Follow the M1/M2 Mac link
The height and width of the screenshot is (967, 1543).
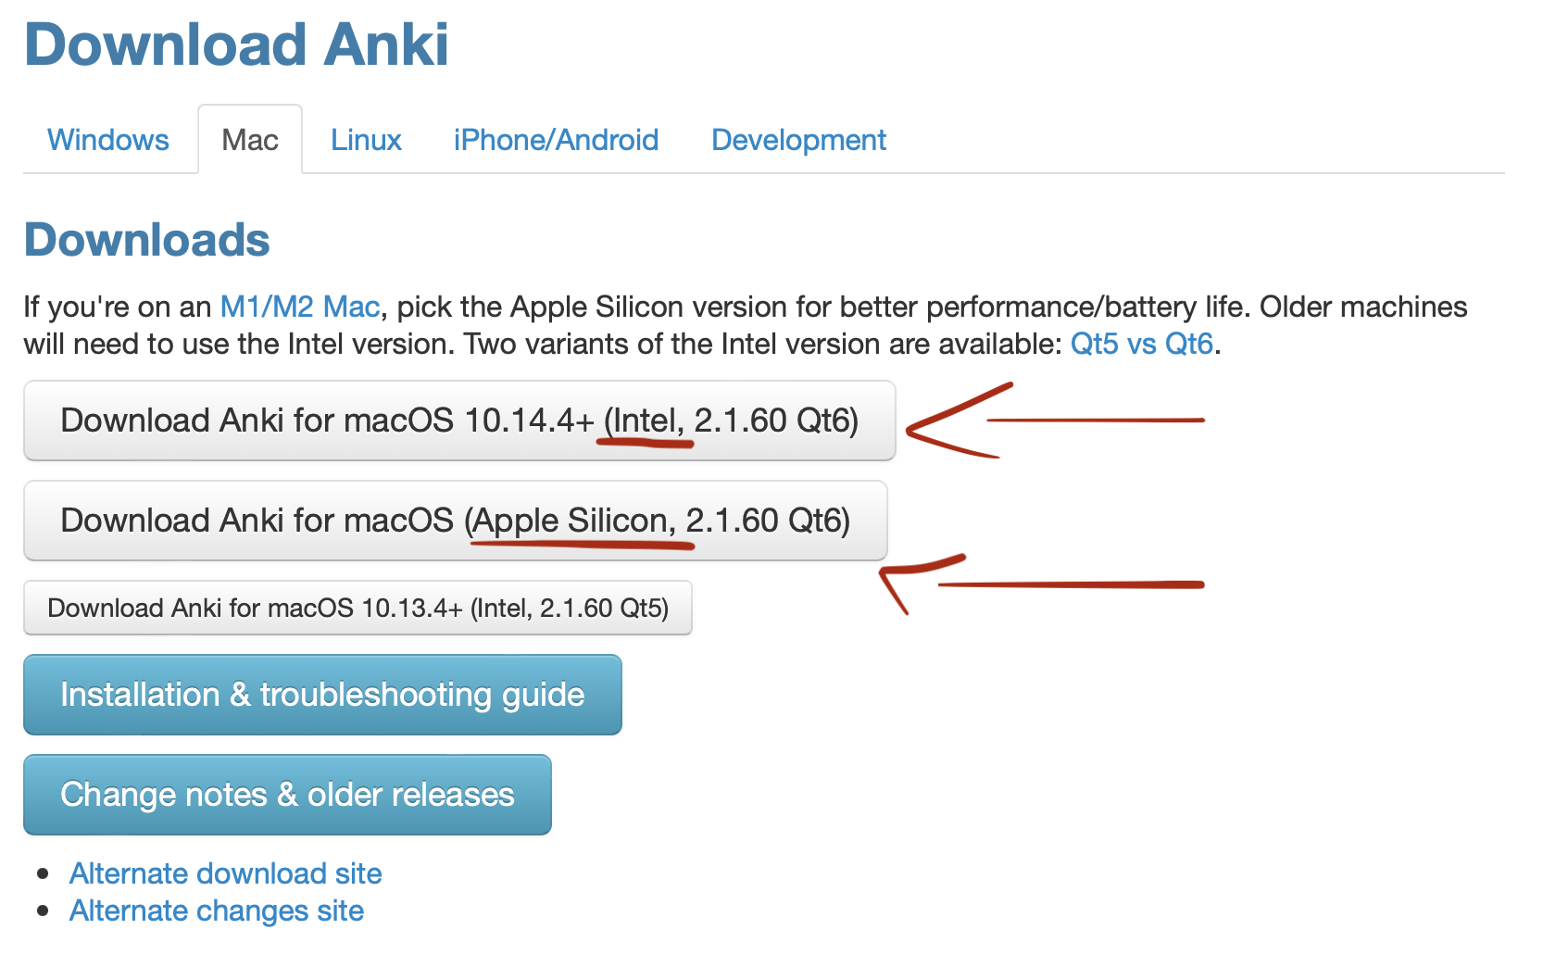(x=300, y=307)
